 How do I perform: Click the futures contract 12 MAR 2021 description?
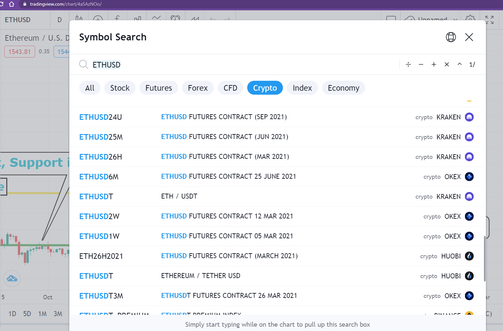click(227, 216)
